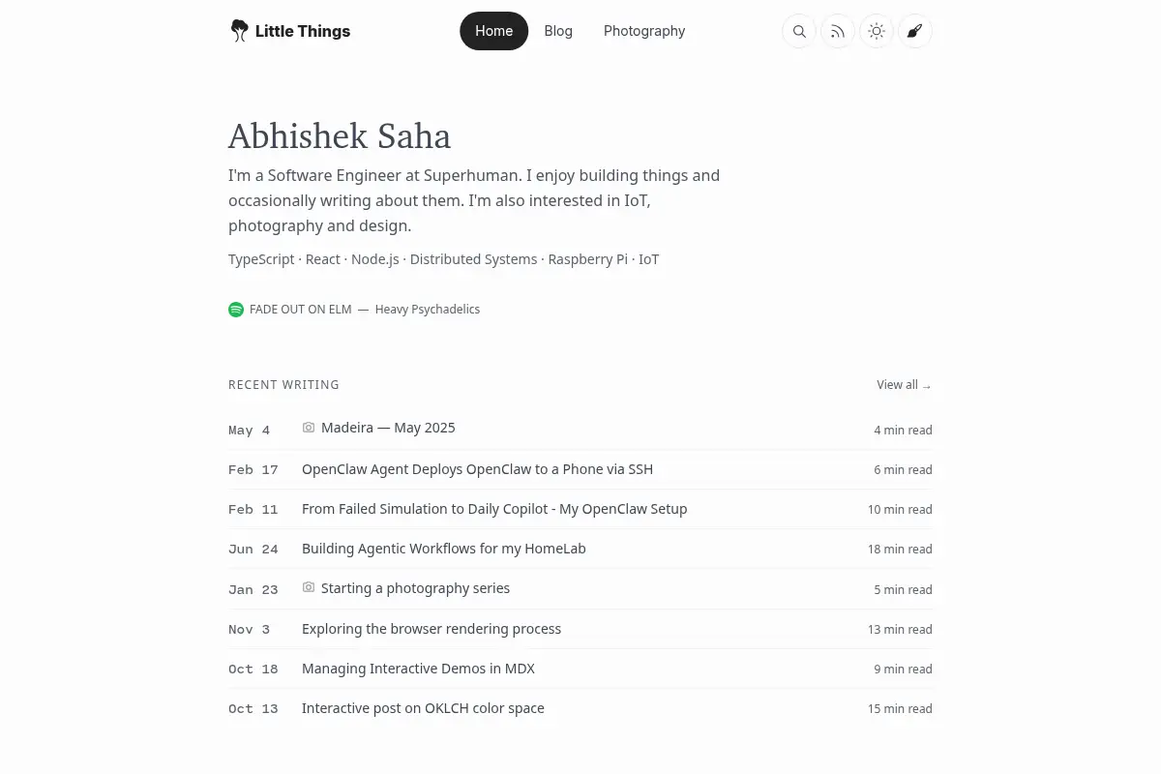This screenshot has width=1161, height=774.
Task: Follow the View all writing link
Action: tap(905, 385)
